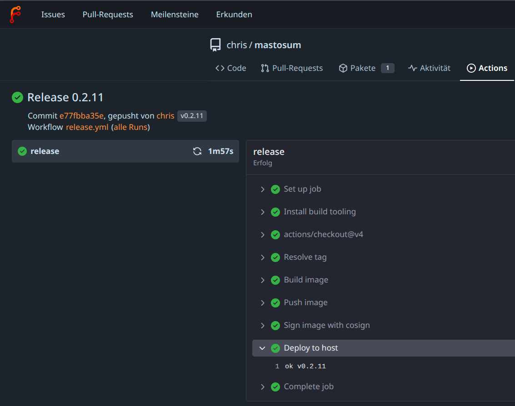The width and height of the screenshot is (515, 406).
Task: Click the green check on Install build tooling
Action: click(275, 212)
